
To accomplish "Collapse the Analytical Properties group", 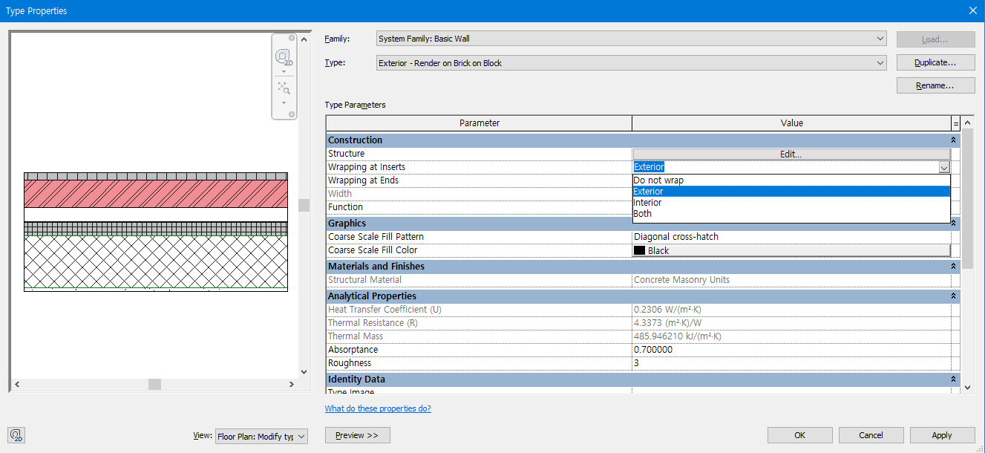I will 953,296.
